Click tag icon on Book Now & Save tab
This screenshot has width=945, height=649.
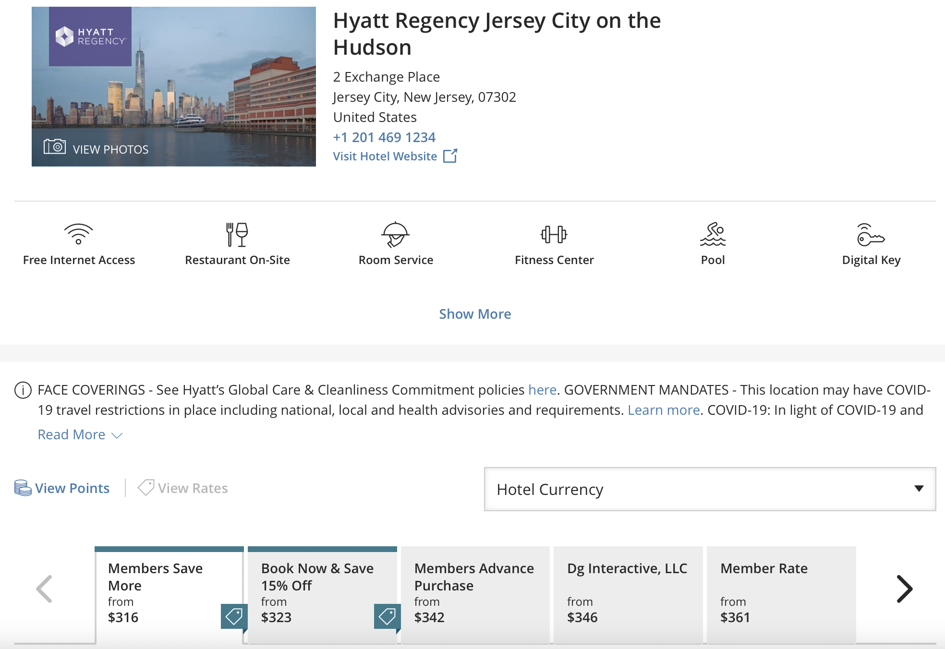click(387, 616)
